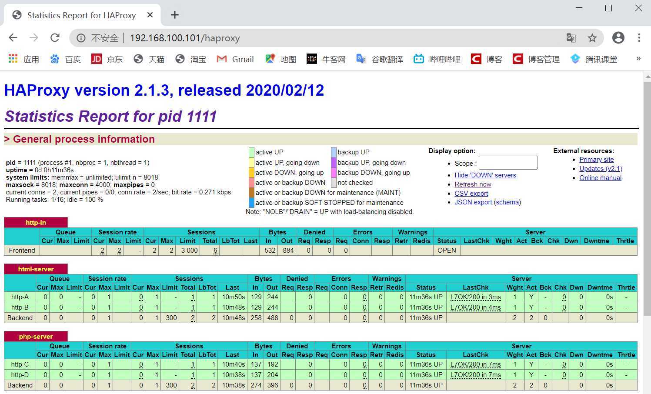651x394 pixels.
Task: Click http-C LastChk L7OK/200 in 7ms
Action: (475, 364)
